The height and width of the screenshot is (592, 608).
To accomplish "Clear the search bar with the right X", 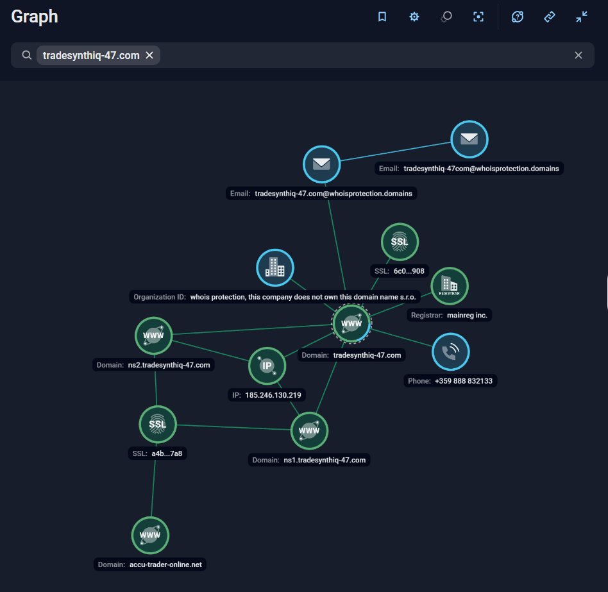I will pyautogui.click(x=578, y=55).
